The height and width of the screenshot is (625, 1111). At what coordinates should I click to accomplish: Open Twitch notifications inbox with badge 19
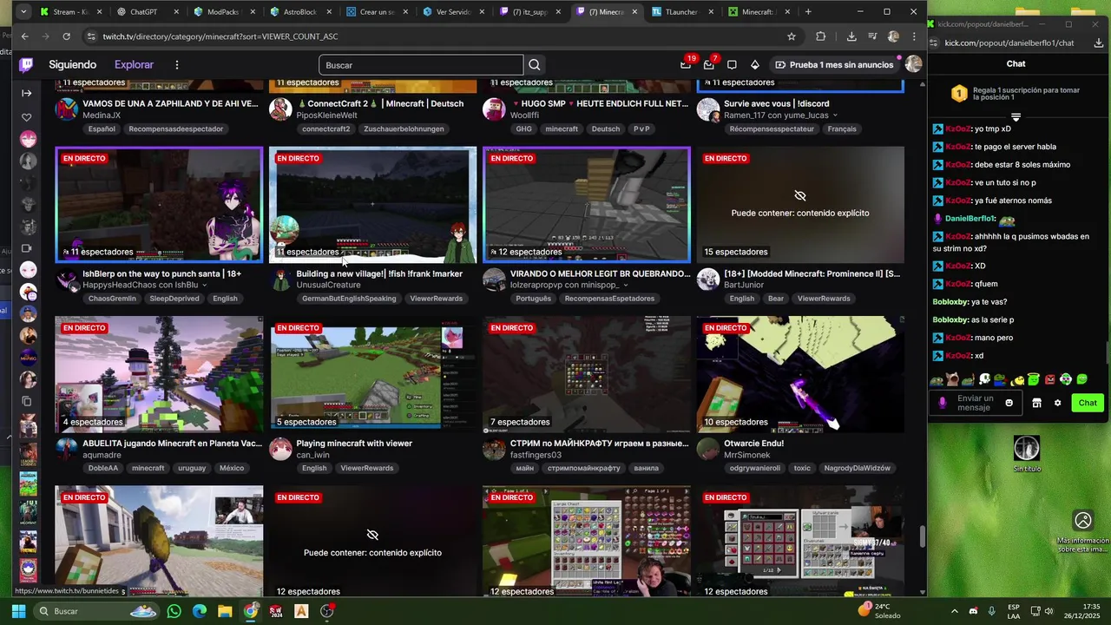click(686, 65)
